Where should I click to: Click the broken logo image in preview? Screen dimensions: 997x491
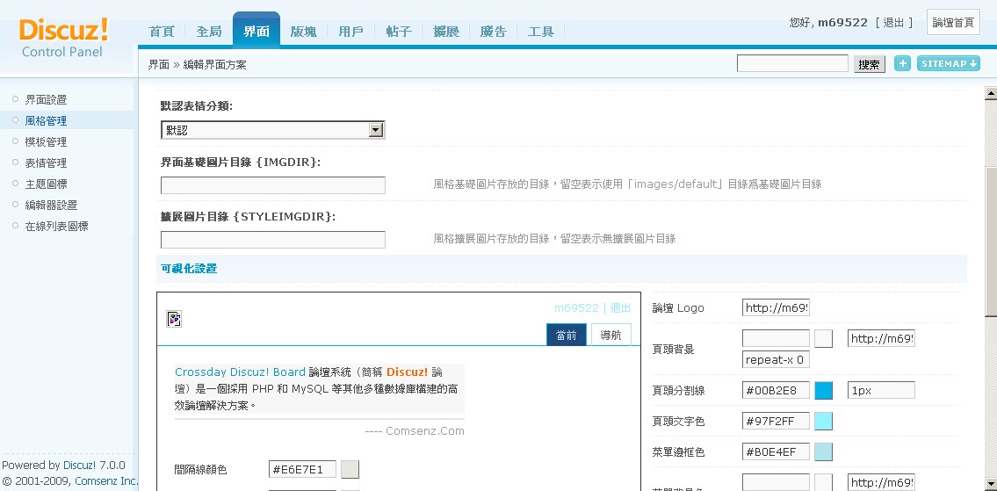click(174, 319)
